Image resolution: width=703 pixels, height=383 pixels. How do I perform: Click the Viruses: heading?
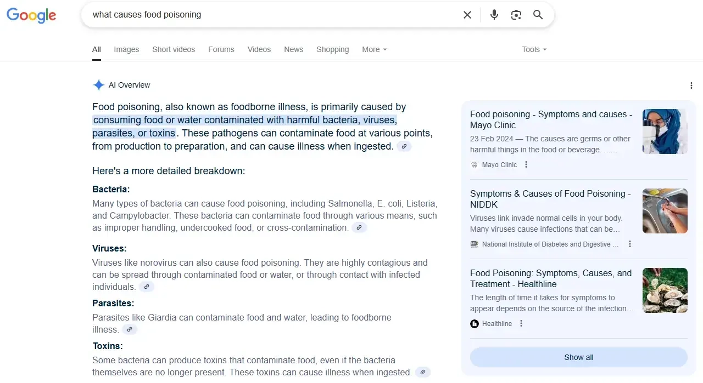[109, 249]
